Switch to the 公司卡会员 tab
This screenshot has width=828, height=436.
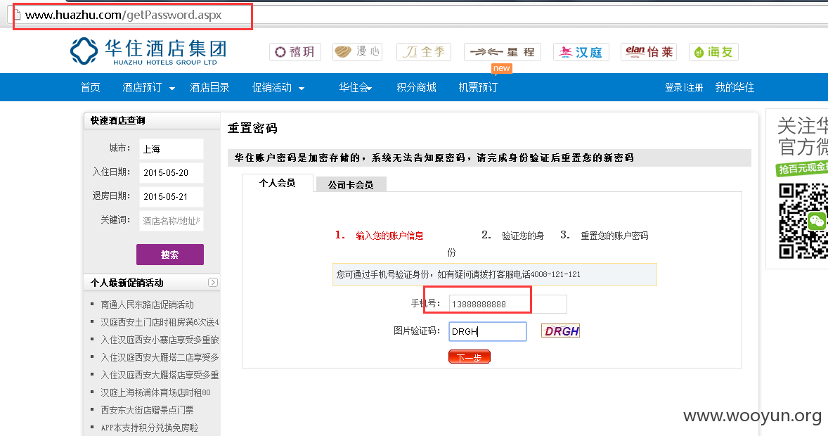[351, 184]
